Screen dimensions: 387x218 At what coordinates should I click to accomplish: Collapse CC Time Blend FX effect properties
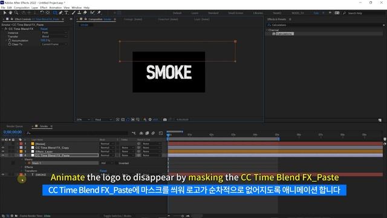tap(2, 29)
